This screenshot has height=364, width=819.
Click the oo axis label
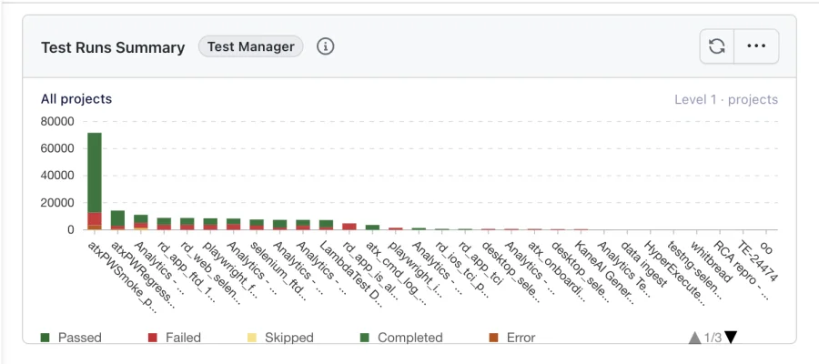point(766,247)
